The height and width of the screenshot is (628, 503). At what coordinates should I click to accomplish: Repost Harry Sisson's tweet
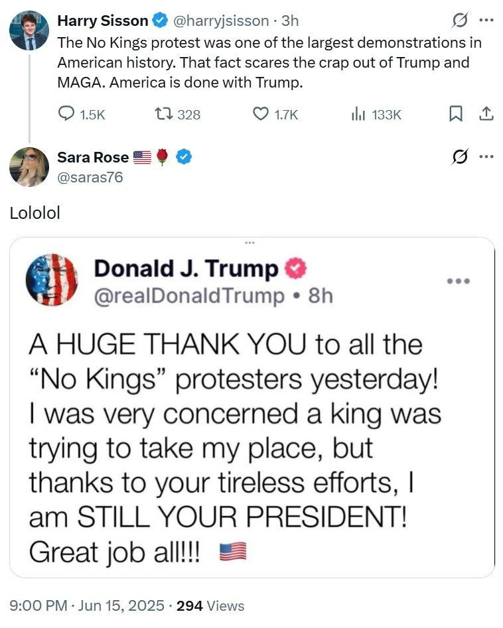click(161, 114)
